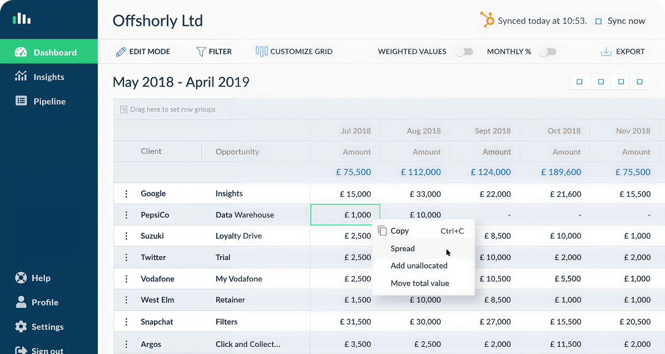665x354 pixels.
Task: Select the PepsiCo July £ 1,000 cell
Action: click(x=345, y=215)
